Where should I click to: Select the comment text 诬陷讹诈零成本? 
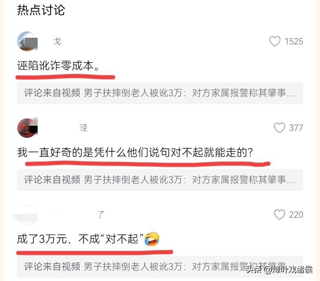click(58, 66)
